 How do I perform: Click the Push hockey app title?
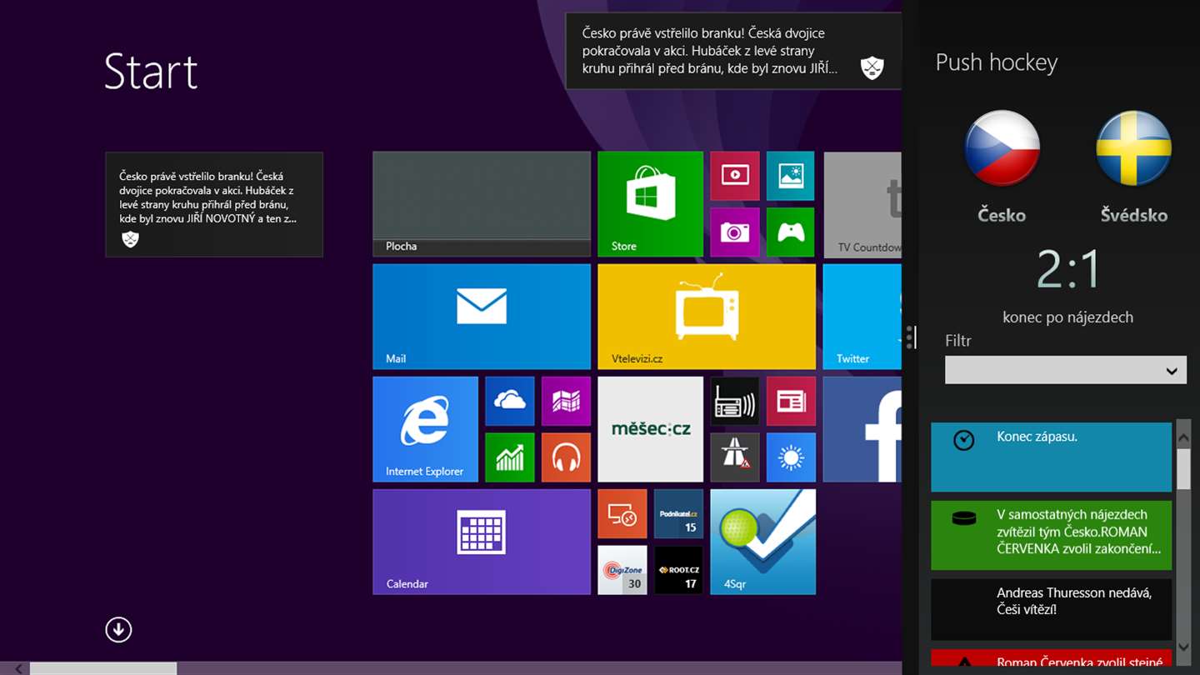(x=997, y=62)
